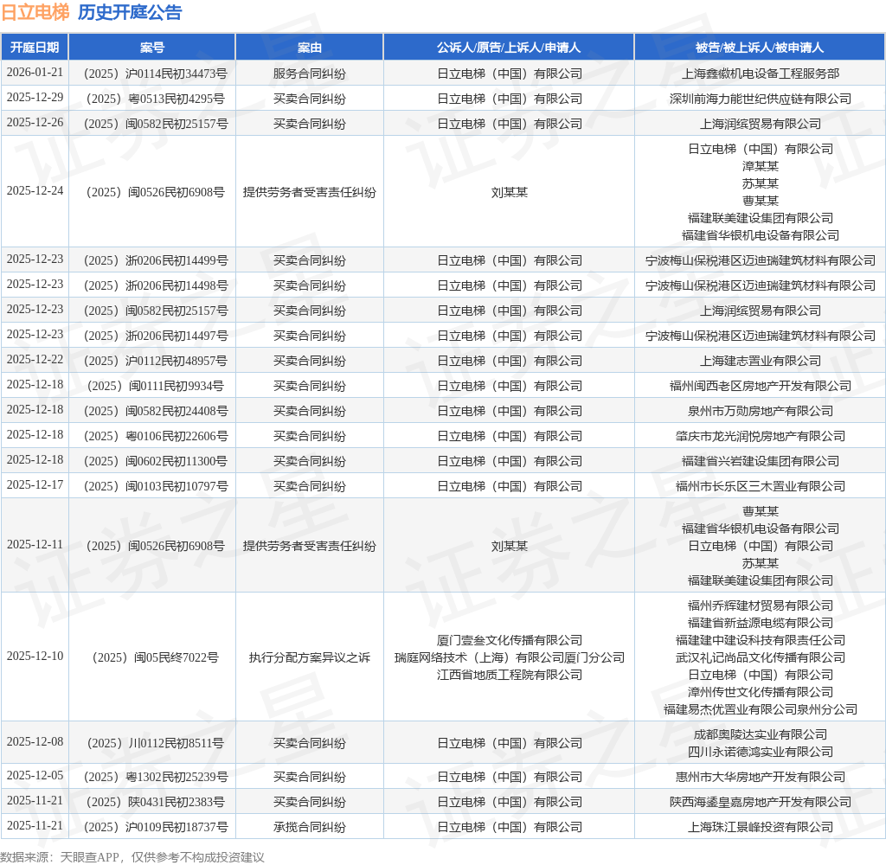Click applicant 厦门壹叁文化传播有限公司
Image resolution: width=886 pixels, height=865 pixels.
(x=509, y=640)
